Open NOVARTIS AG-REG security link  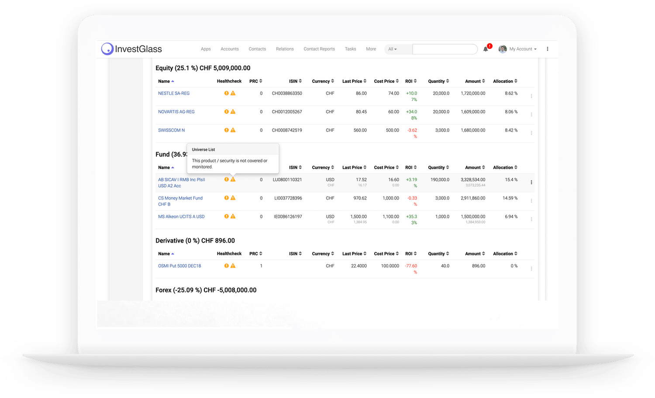[x=176, y=112]
